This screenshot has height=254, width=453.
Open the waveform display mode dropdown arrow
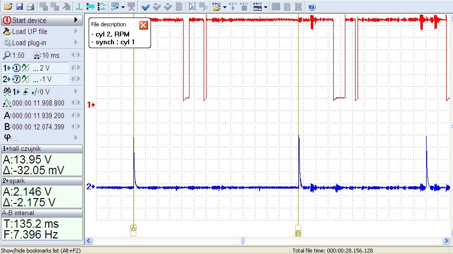click(x=123, y=7)
